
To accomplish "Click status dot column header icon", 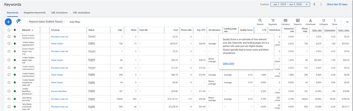I will pyautogui.click(x=15, y=30).
